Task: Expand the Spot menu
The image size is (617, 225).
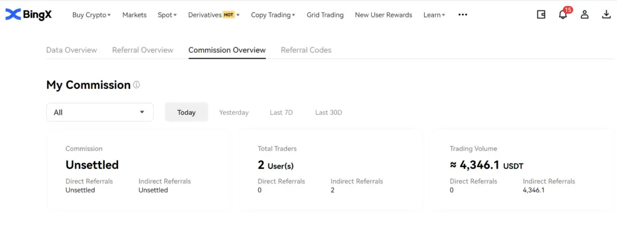Action: pyautogui.click(x=168, y=15)
